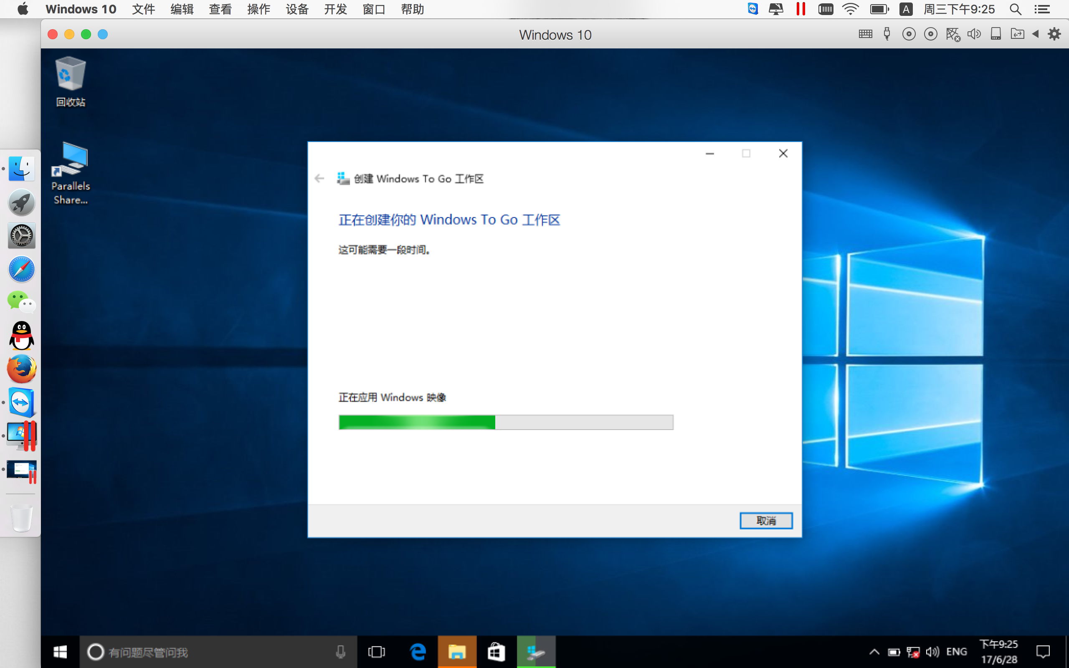Click the 取消 (Cancel) button
The image size is (1069, 668).
click(x=766, y=521)
